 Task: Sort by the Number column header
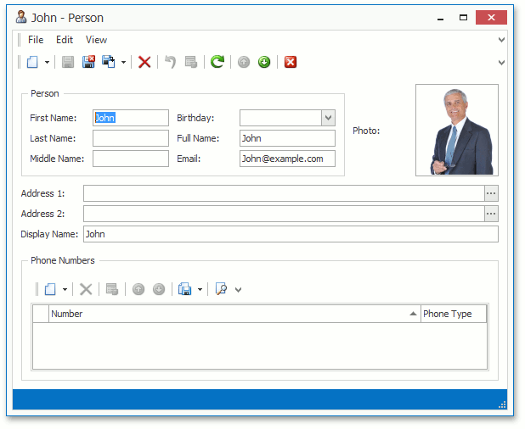[x=229, y=314]
